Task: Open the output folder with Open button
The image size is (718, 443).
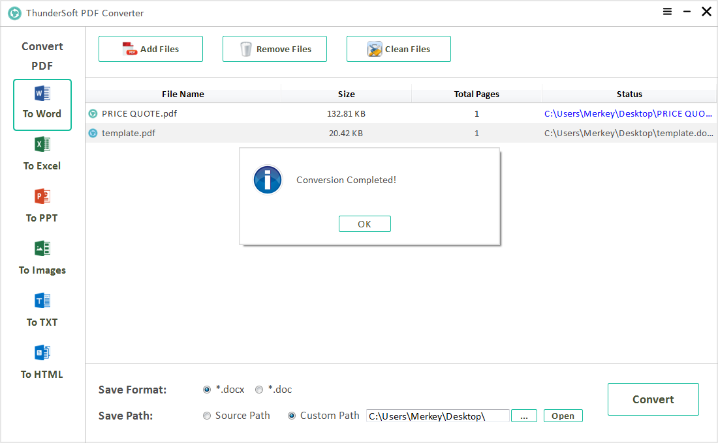Action: 563,416
